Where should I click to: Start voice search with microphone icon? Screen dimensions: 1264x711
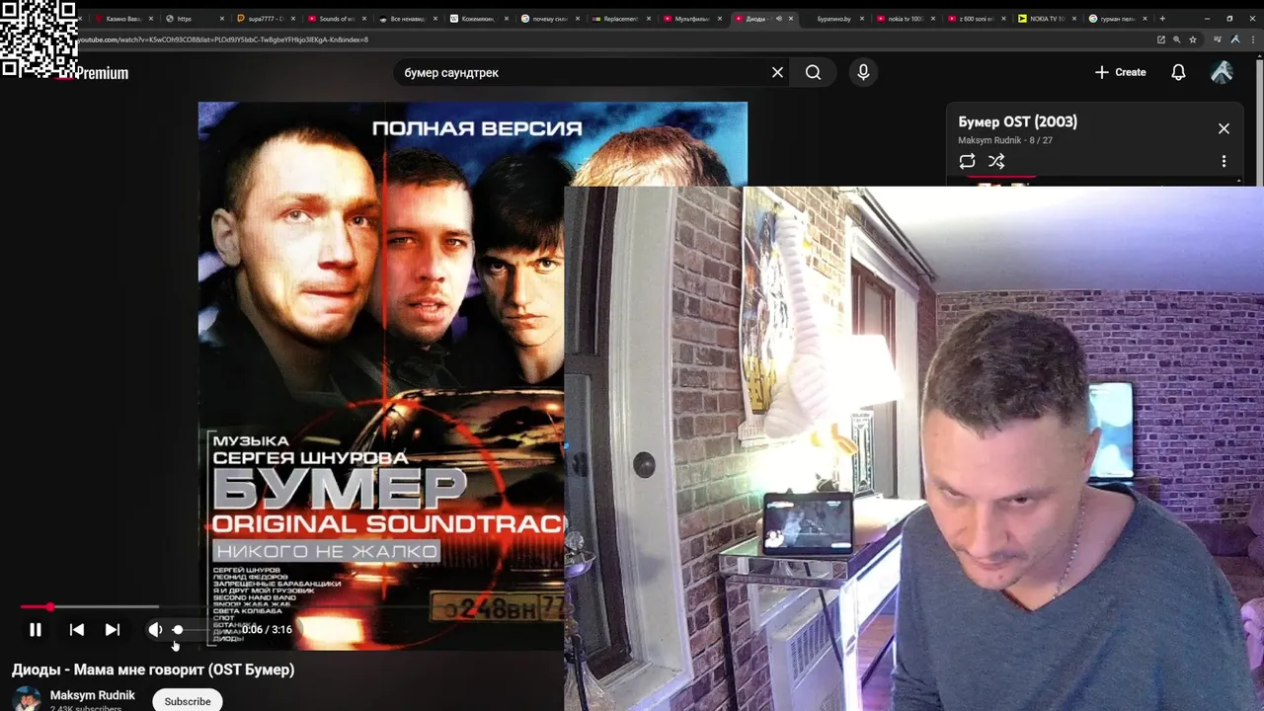pyautogui.click(x=863, y=72)
